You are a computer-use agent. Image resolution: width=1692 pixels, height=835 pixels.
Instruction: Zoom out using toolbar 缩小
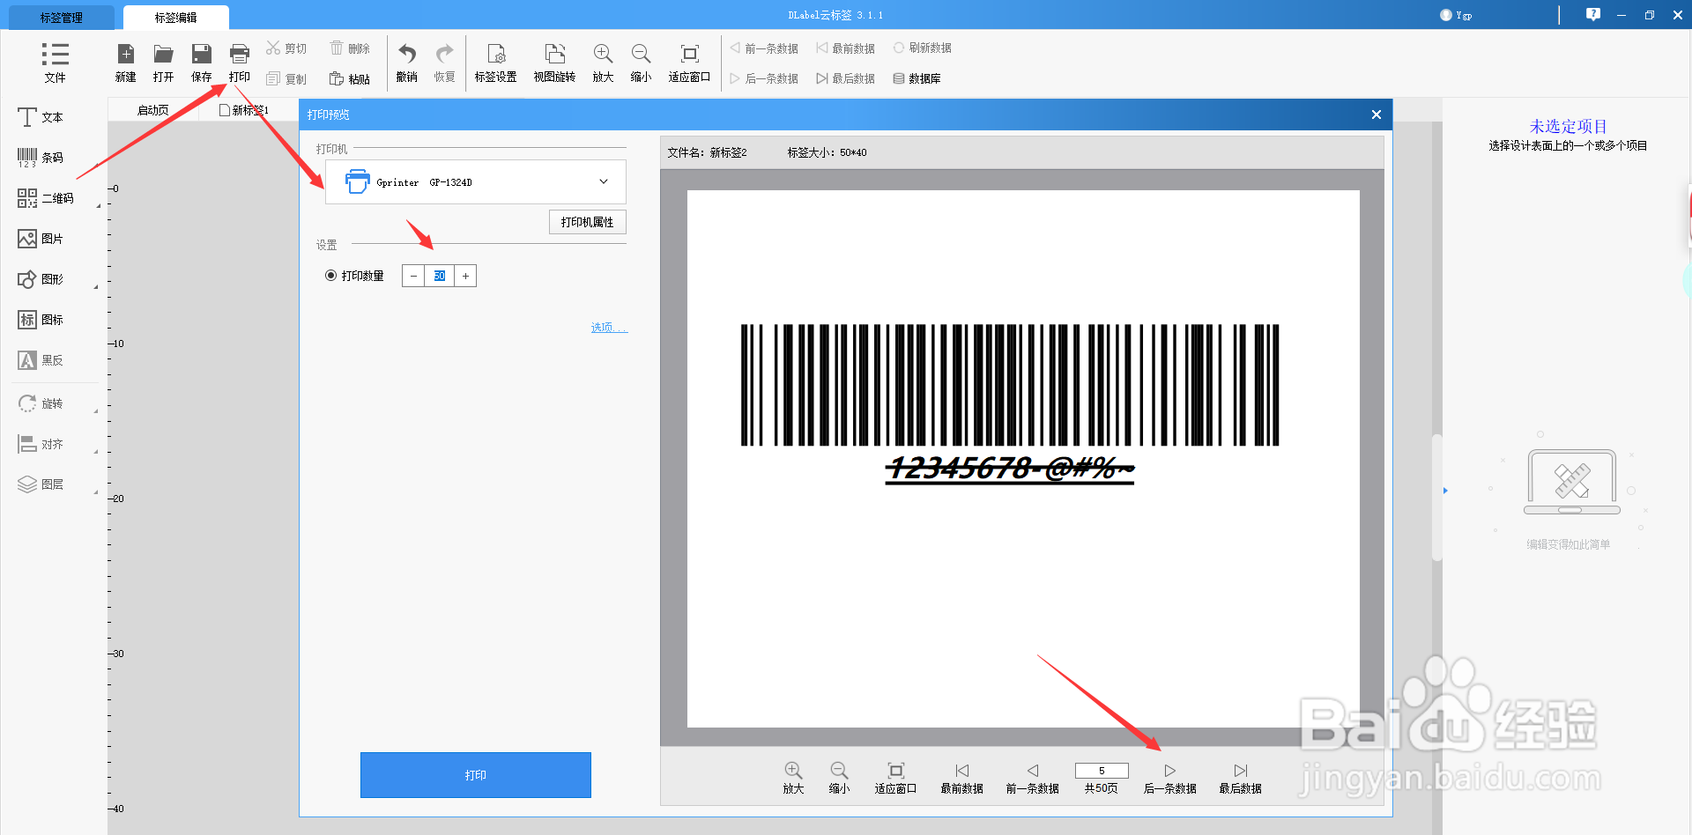click(x=641, y=63)
